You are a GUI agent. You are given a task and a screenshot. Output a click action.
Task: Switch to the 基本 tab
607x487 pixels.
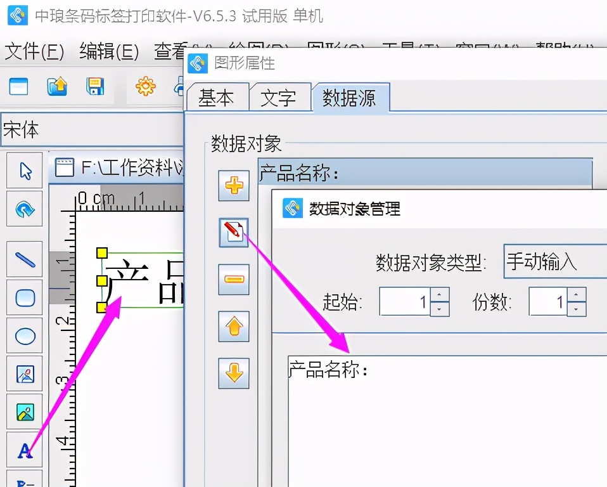click(217, 96)
